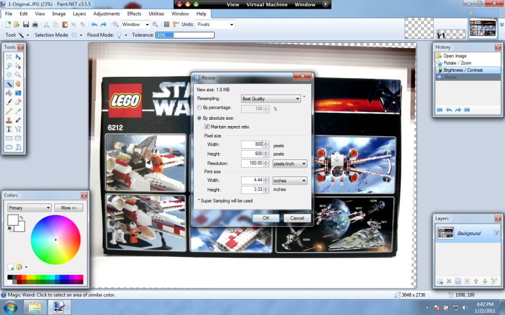Select the Ellipse shape tool

click(9, 147)
